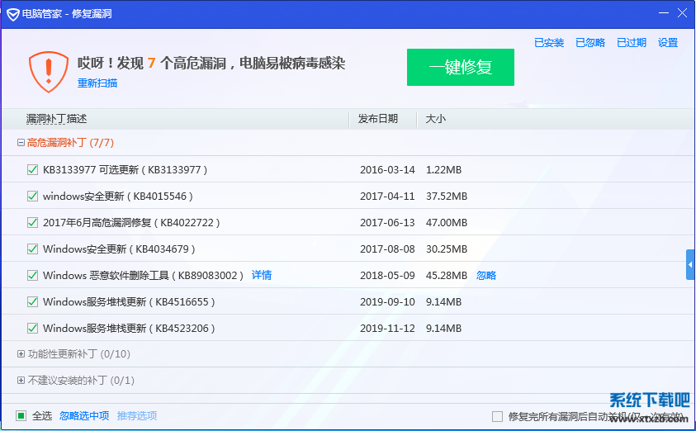The width and height of the screenshot is (696, 431).
Task: Open the 已过期 tab
Action: coord(632,43)
